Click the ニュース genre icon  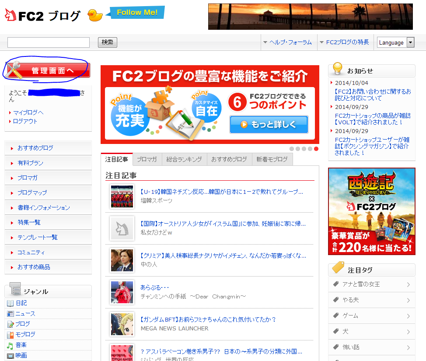[x=10, y=314]
